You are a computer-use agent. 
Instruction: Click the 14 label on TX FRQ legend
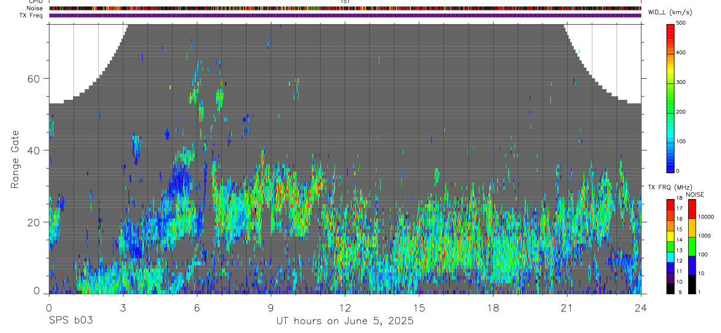click(679, 240)
